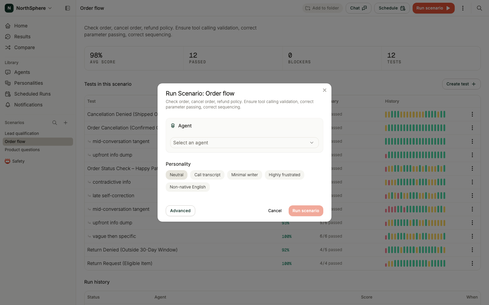Click the Agent column in Run history
This screenshot has height=305, width=489.
click(160, 297)
